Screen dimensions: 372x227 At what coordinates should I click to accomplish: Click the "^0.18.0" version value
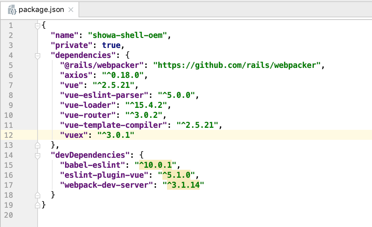(123, 75)
